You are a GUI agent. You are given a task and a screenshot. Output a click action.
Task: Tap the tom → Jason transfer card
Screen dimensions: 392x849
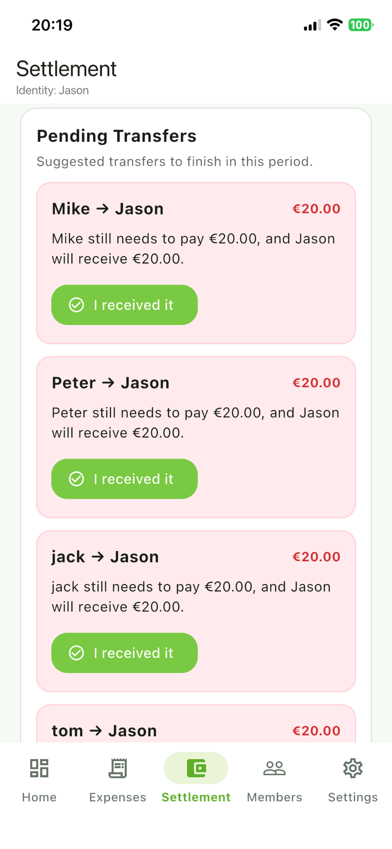point(196,723)
